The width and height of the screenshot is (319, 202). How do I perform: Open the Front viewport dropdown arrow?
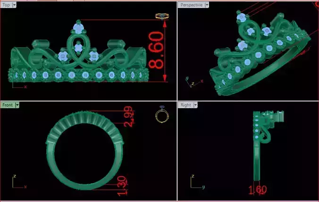pos(17,105)
